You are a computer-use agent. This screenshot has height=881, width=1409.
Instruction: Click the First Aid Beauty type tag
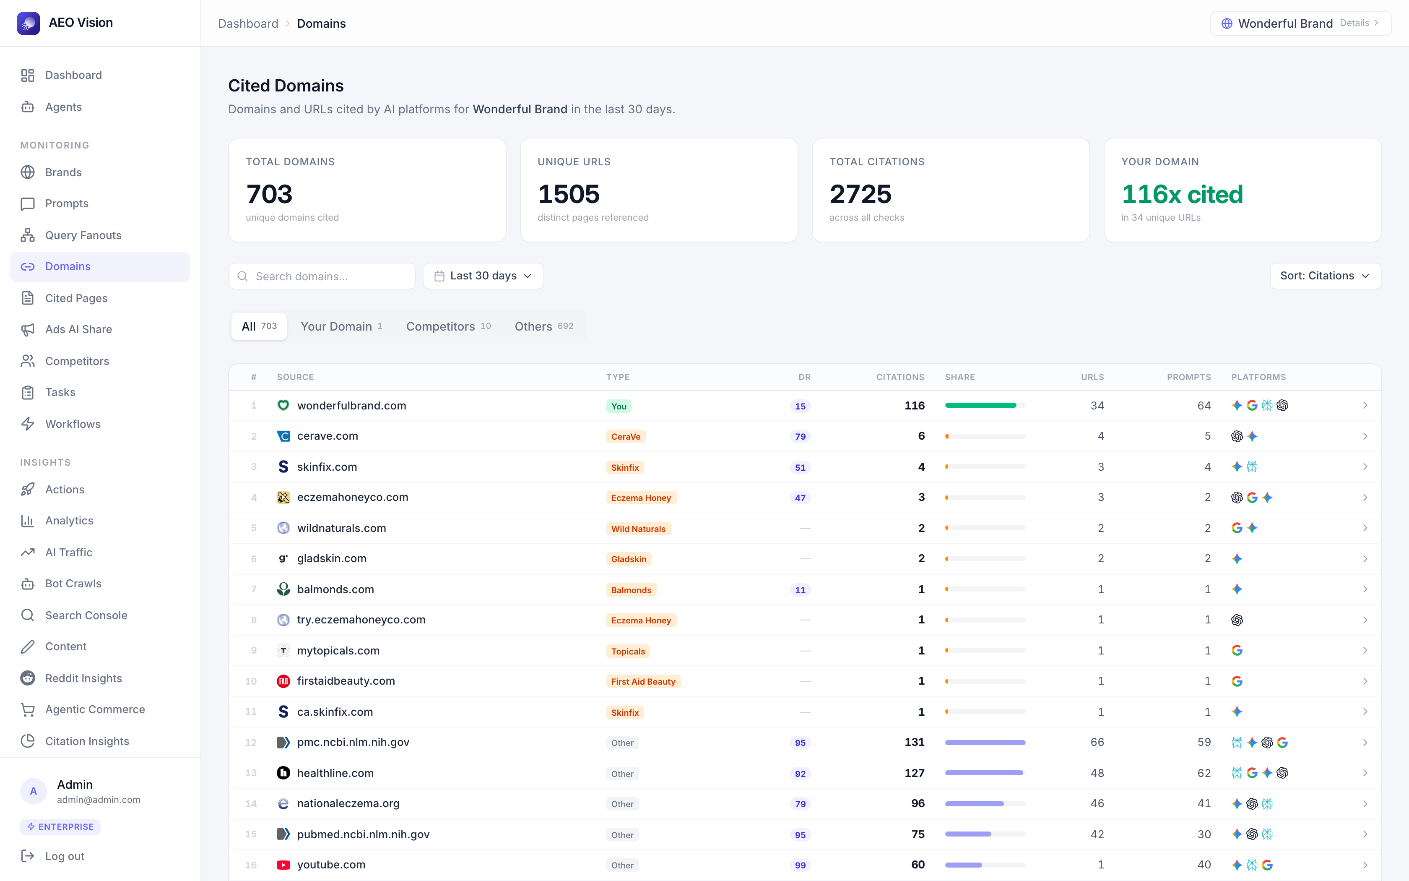click(x=643, y=681)
